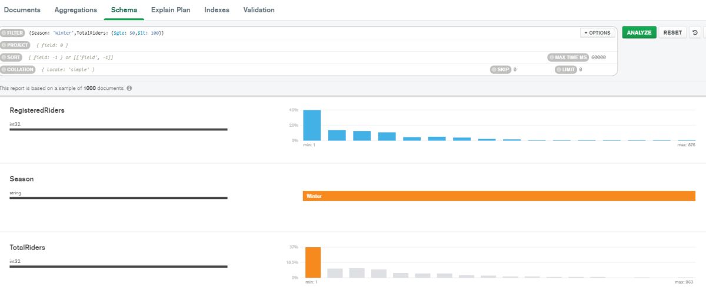Click the int32 type label under TotalRiders
This screenshot has height=290, width=706.
click(x=15, y=261)
